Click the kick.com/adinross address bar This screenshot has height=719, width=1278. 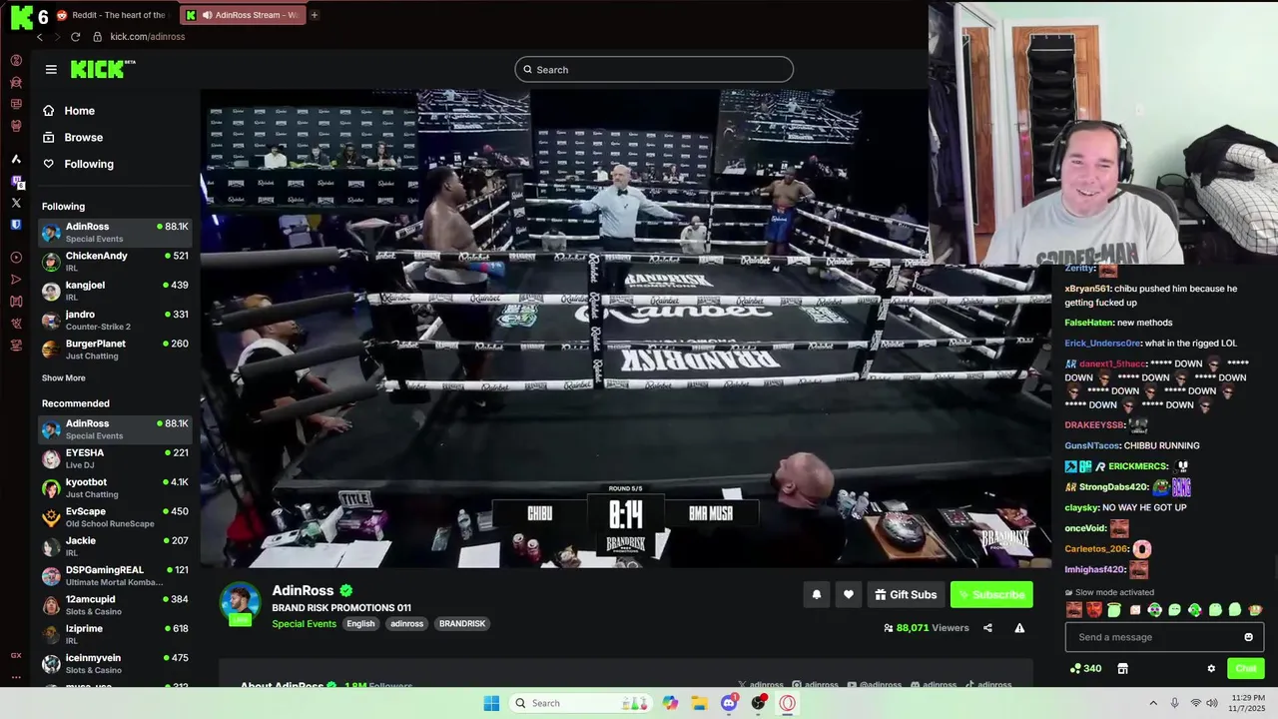[148, 37]
